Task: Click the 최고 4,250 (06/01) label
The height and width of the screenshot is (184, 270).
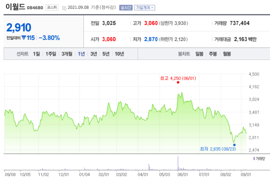Action: click(178, 79)
